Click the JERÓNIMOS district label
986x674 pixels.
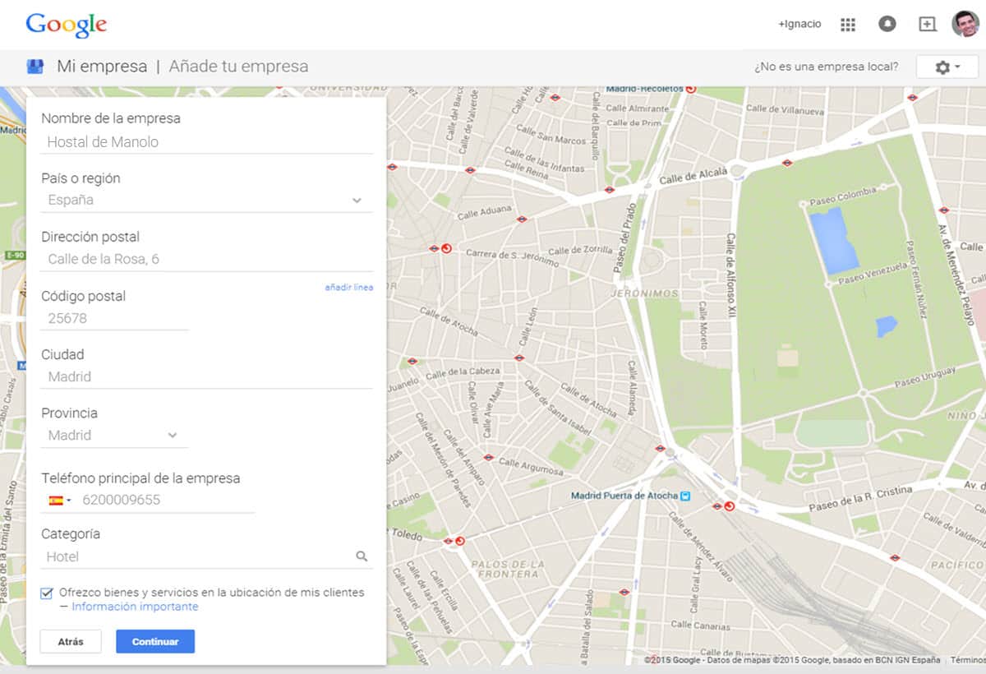point(644,293)
